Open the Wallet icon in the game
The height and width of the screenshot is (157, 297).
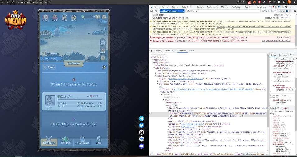103,50
